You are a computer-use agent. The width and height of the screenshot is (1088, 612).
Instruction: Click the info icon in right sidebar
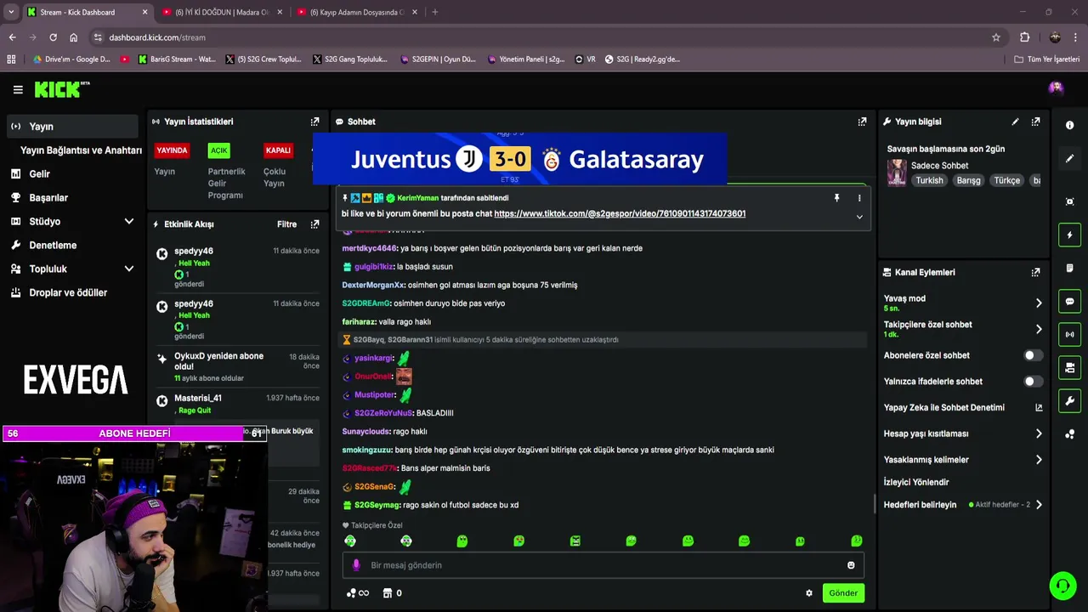1069,125
